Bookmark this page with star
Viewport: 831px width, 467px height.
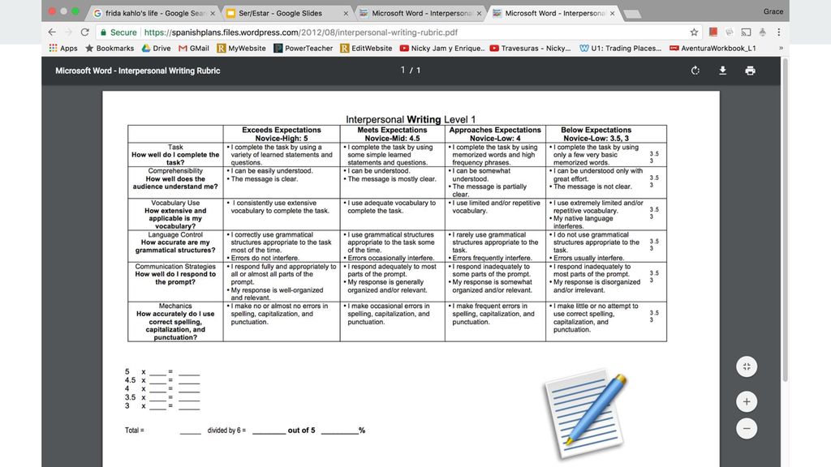point(694,32)
